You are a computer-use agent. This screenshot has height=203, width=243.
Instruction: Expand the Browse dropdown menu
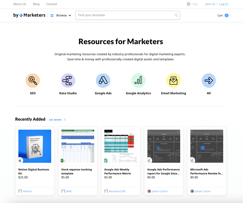61,16
